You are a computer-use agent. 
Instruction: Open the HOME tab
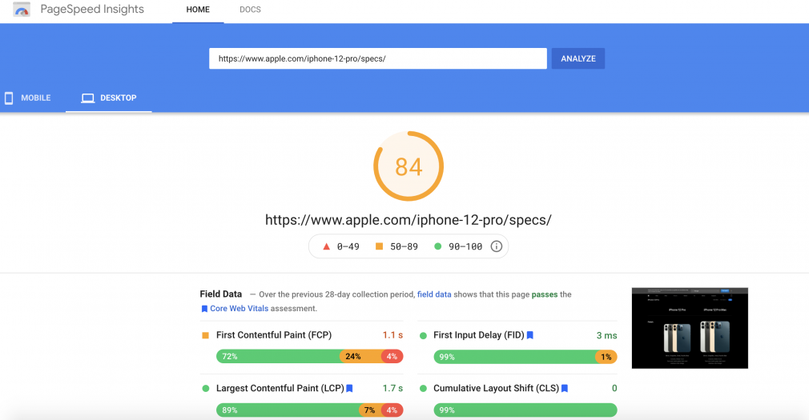198,10
